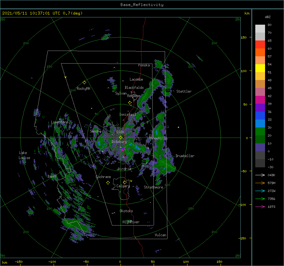Click the Innisfail city label

127,114
